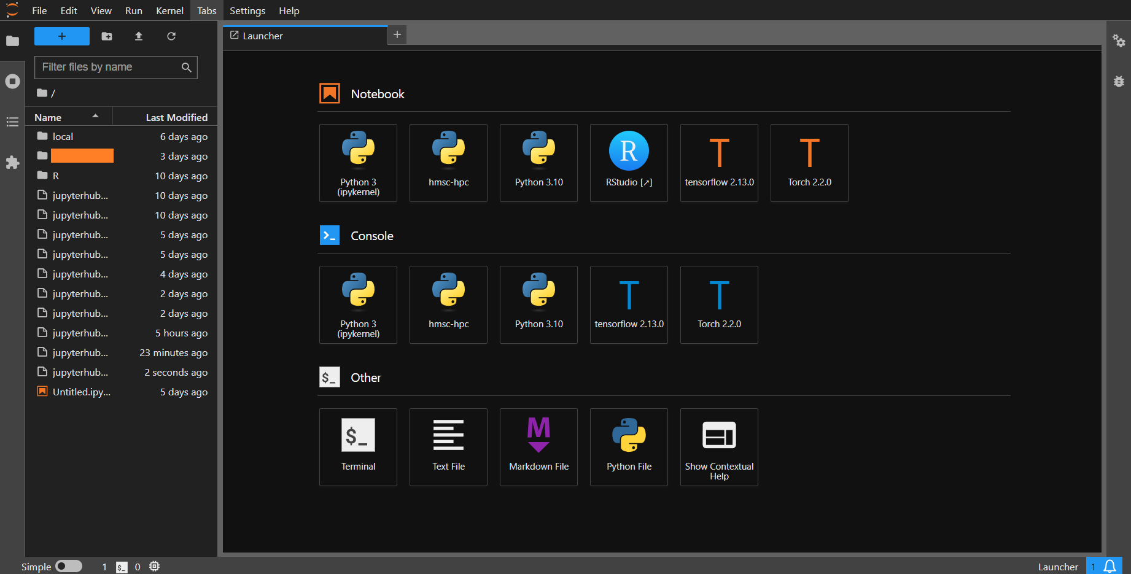Open the Property Inspector gears icon
Screen dimensions: 1131x574
point(1119,41)
